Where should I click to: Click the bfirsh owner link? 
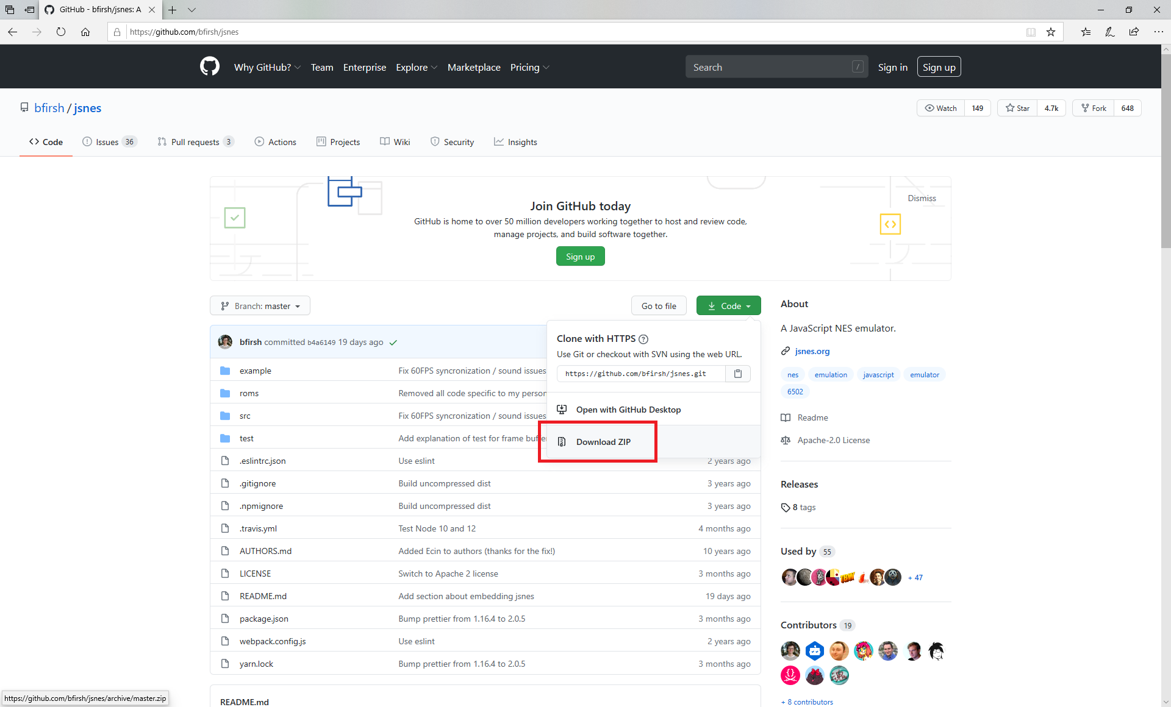49,108
